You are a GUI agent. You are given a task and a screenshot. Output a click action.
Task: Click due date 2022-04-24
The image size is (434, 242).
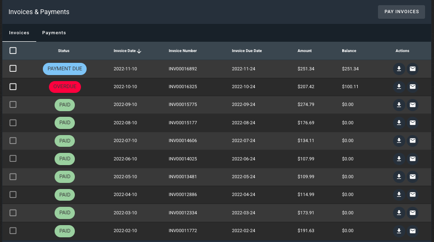point(243,195)
